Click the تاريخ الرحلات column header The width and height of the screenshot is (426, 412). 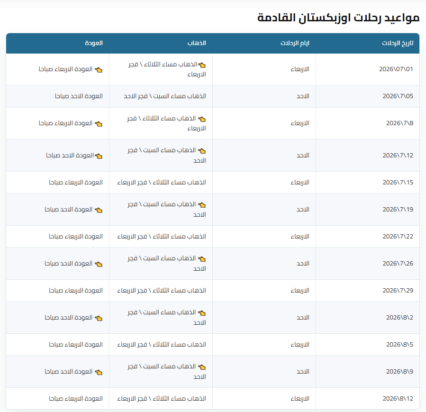point(398,43)
